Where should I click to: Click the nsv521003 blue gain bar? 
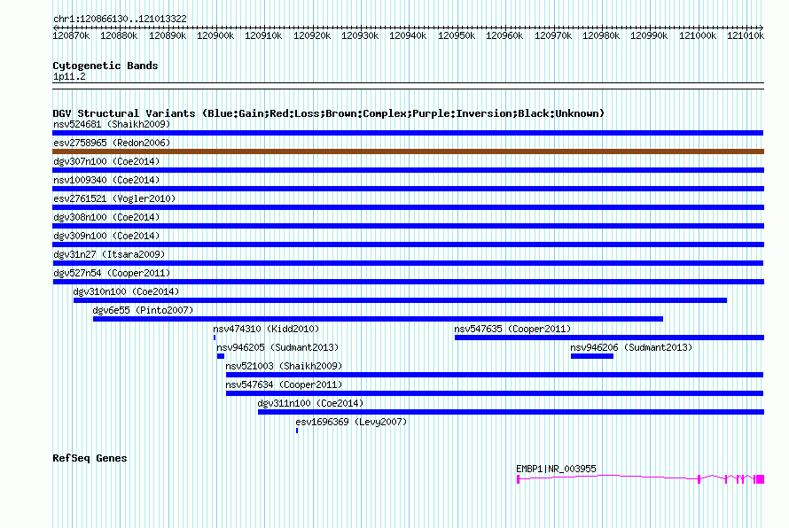click(495, 375)
